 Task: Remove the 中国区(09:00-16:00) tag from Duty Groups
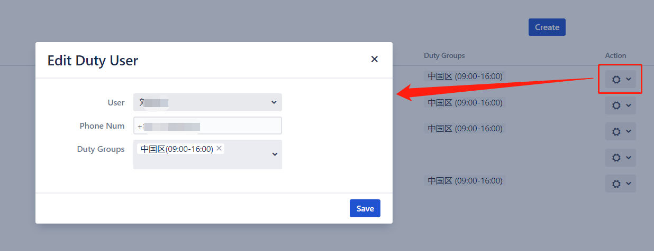point(219,149)
